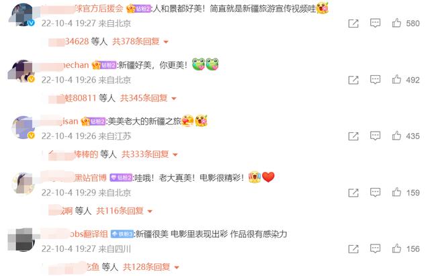
Task: Expand 共378条回复 replies
Action: (x=140, y=42)
